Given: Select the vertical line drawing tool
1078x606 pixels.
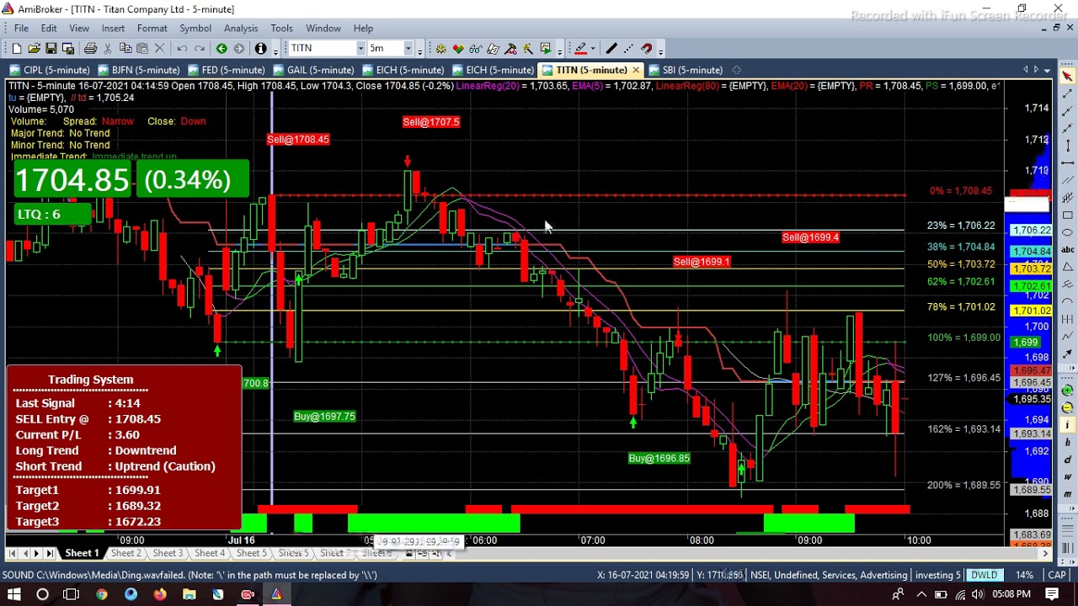Looking at the screenshot, I should (x=1067, y=145).
